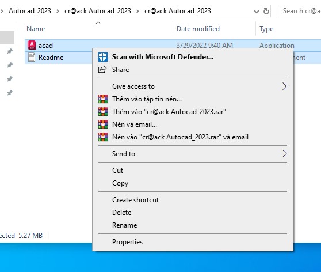Expand chevron after Autocad_2023 breadcrumb
Viewport: 321px width, 272px height.
click(x=58, y=11)
